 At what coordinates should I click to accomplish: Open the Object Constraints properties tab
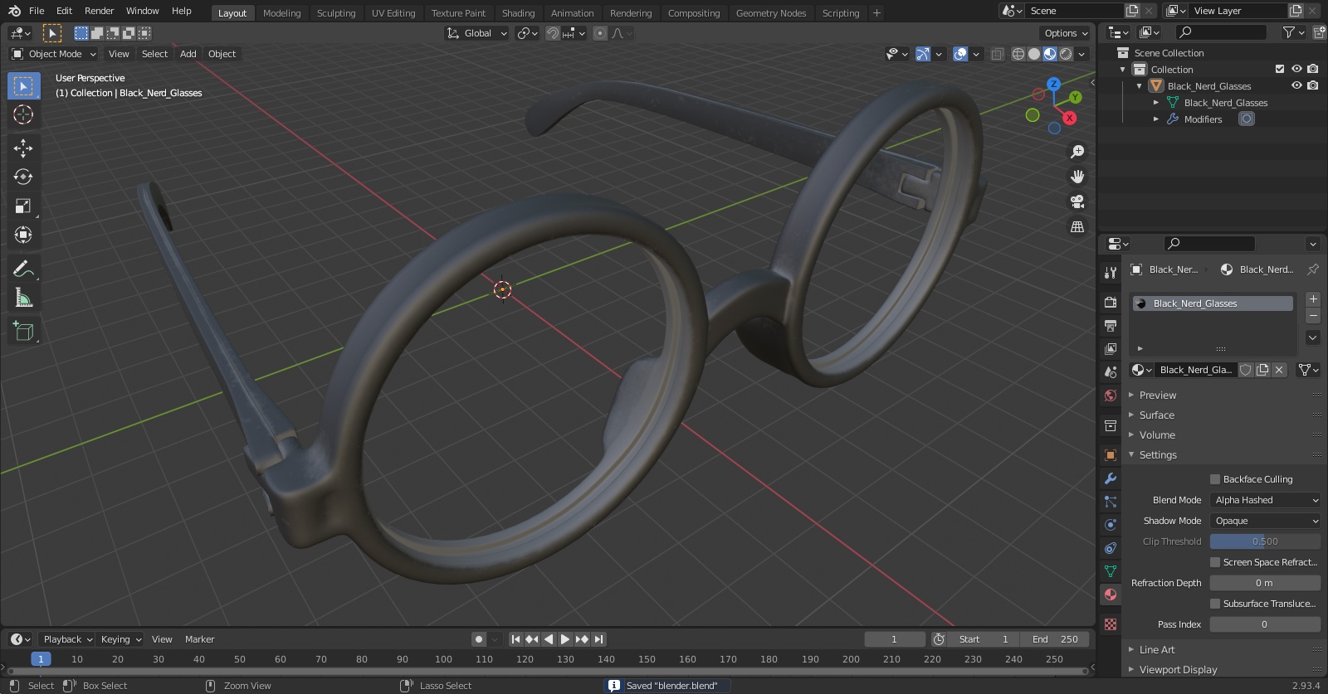(x=1111, y=548)
